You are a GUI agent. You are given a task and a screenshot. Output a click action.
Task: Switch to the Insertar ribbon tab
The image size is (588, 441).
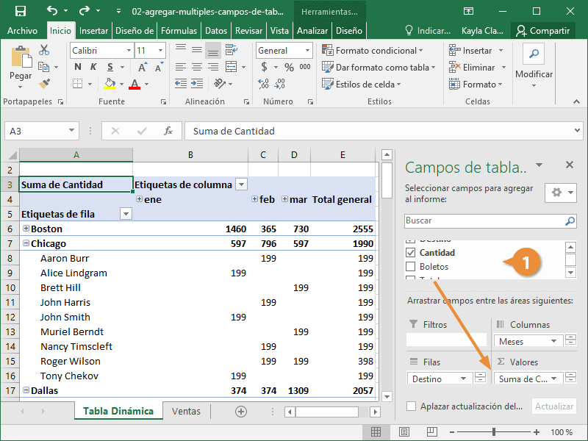pos(93,31)
